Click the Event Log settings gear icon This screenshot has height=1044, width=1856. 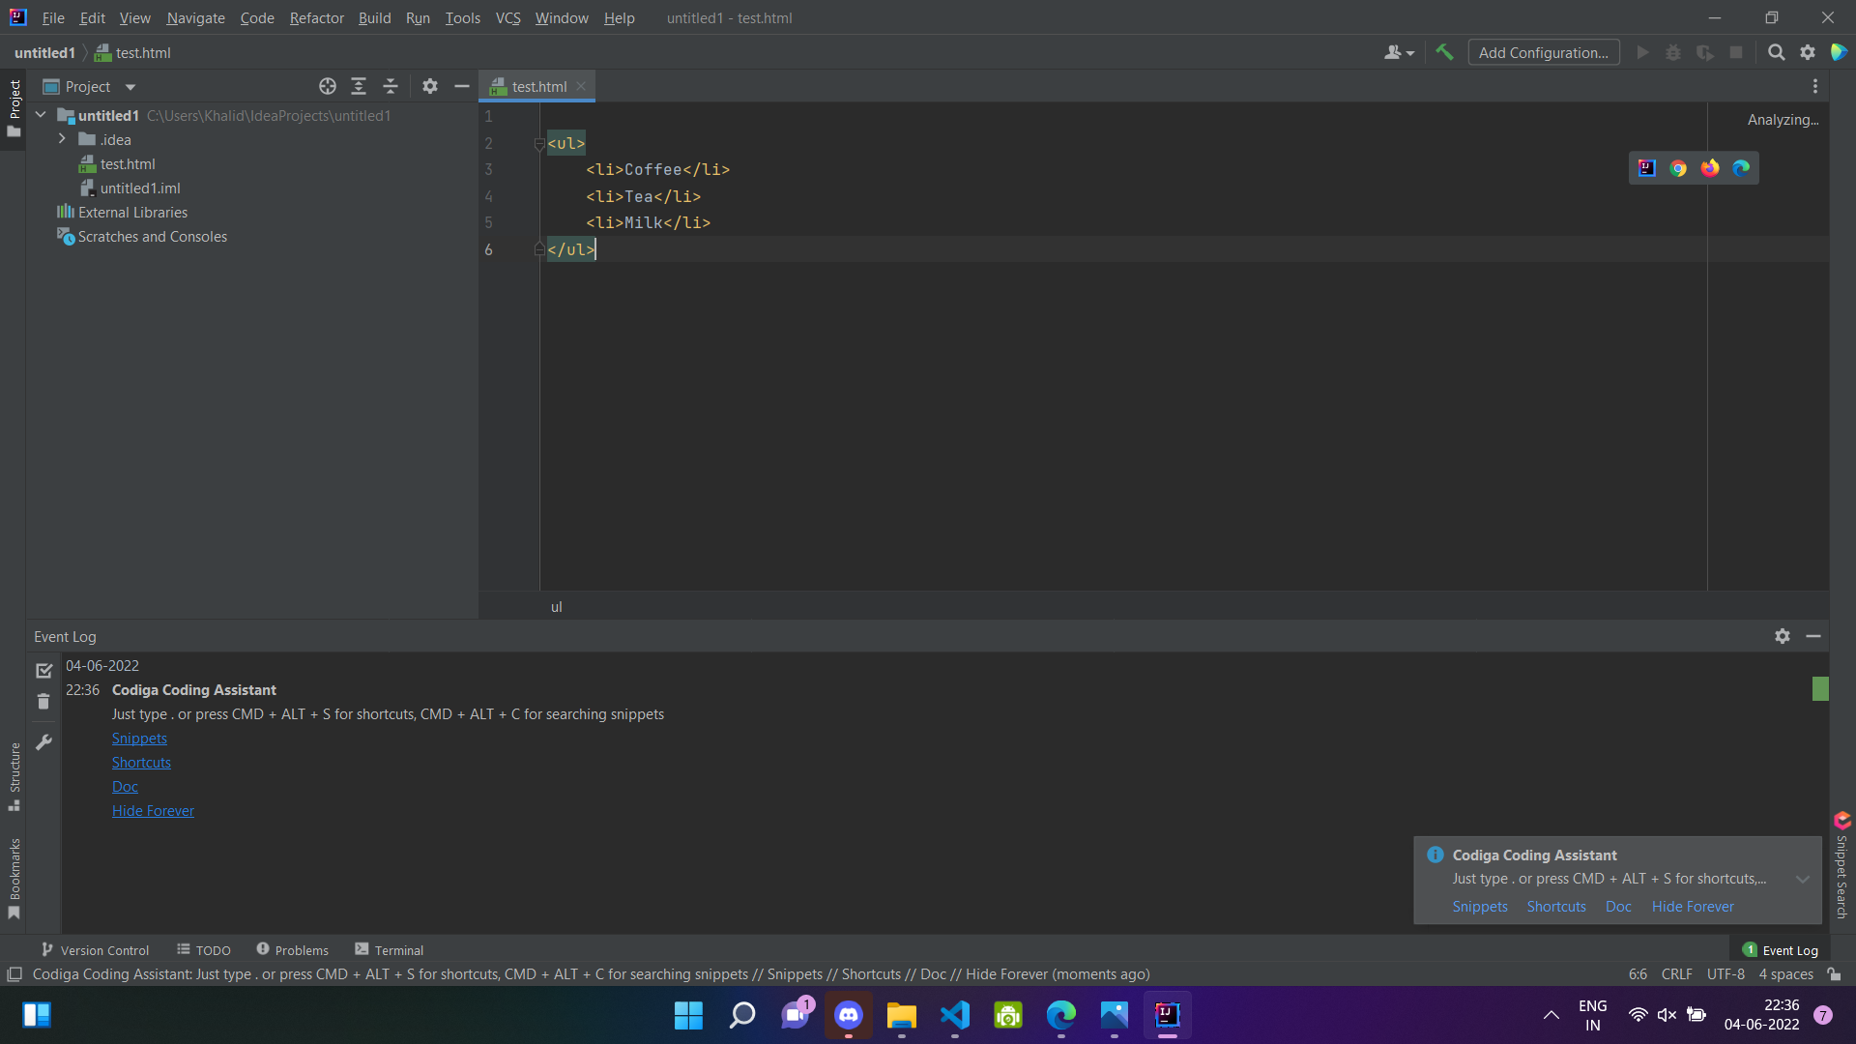pos(1783,635)
